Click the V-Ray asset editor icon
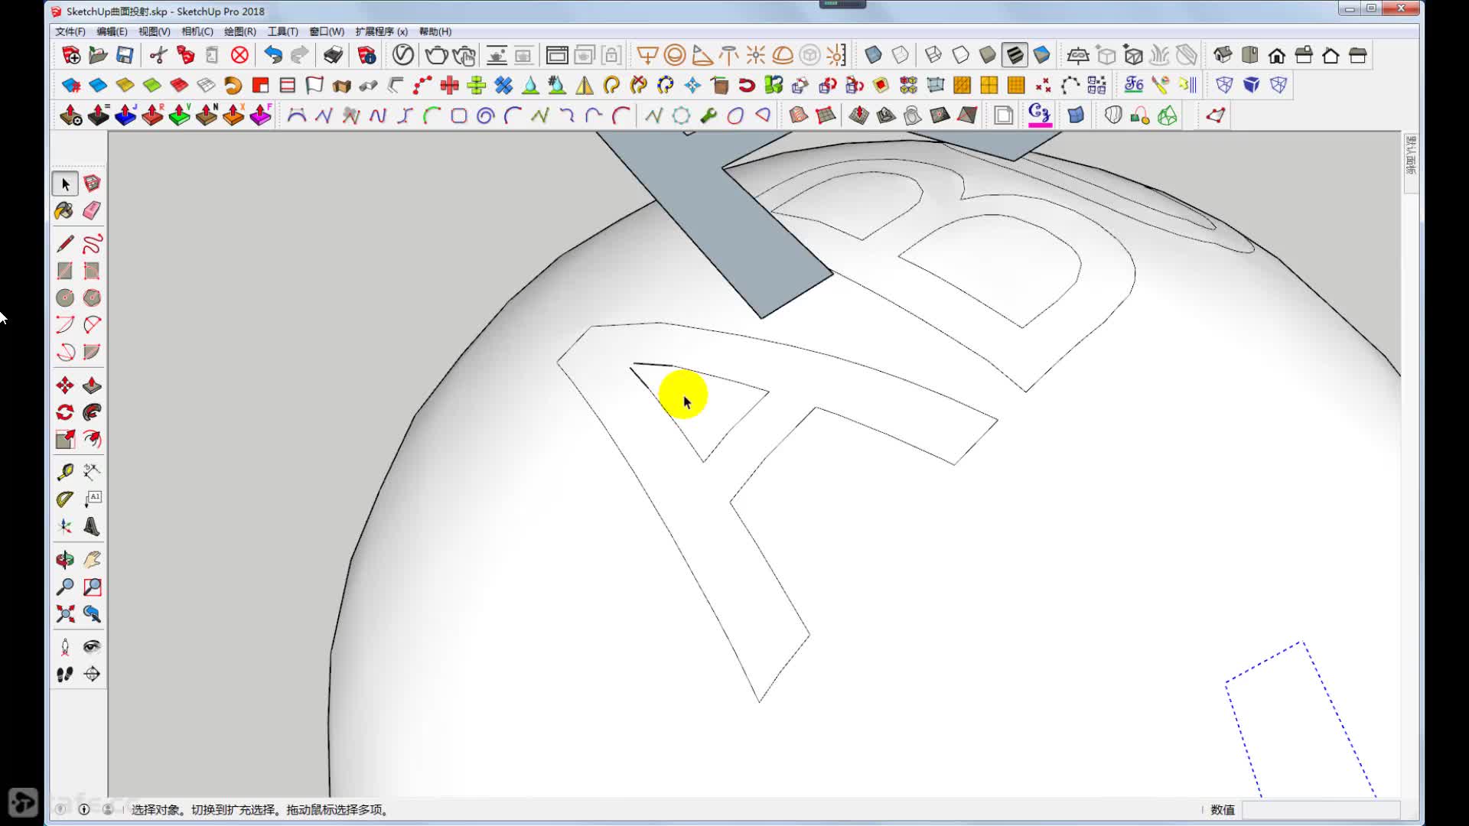This screenshot has height=826, width=1469. pos(403,55)
